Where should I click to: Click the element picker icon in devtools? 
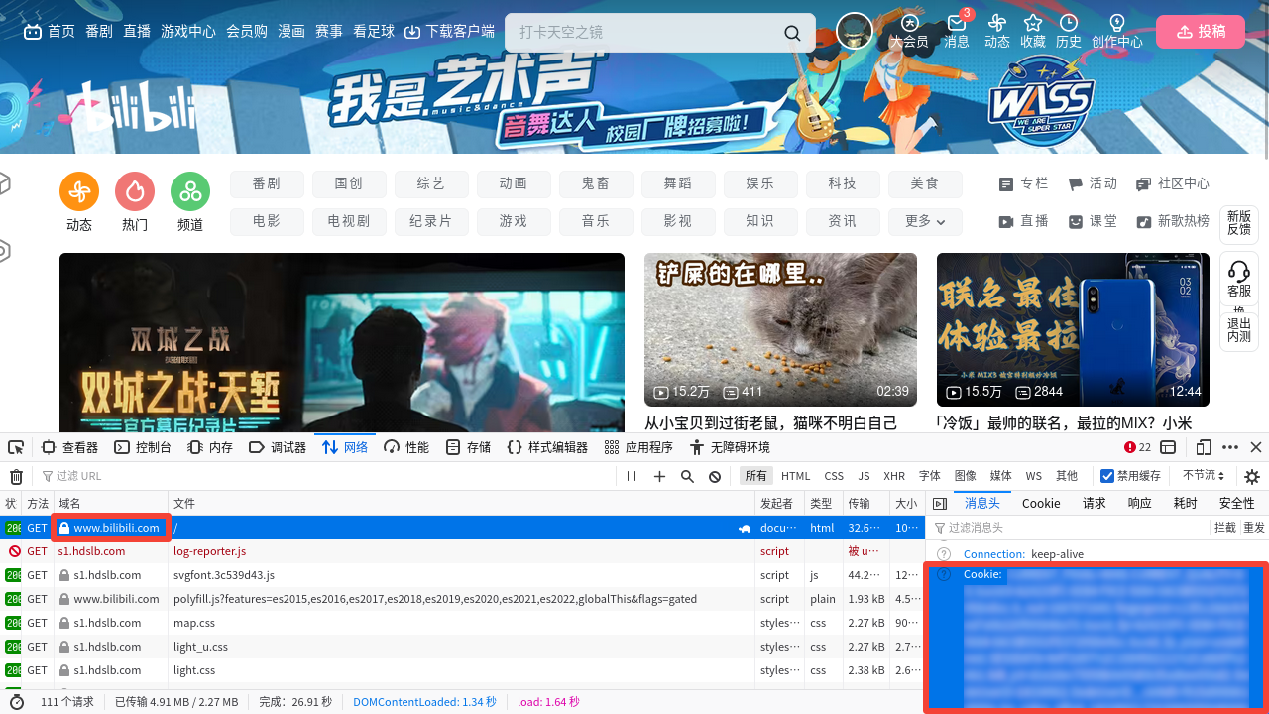(x=16, y=447)
